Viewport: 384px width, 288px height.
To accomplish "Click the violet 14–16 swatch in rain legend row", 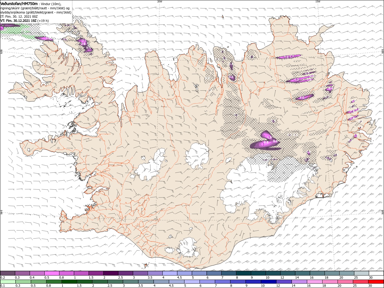I will coord(299,282).
